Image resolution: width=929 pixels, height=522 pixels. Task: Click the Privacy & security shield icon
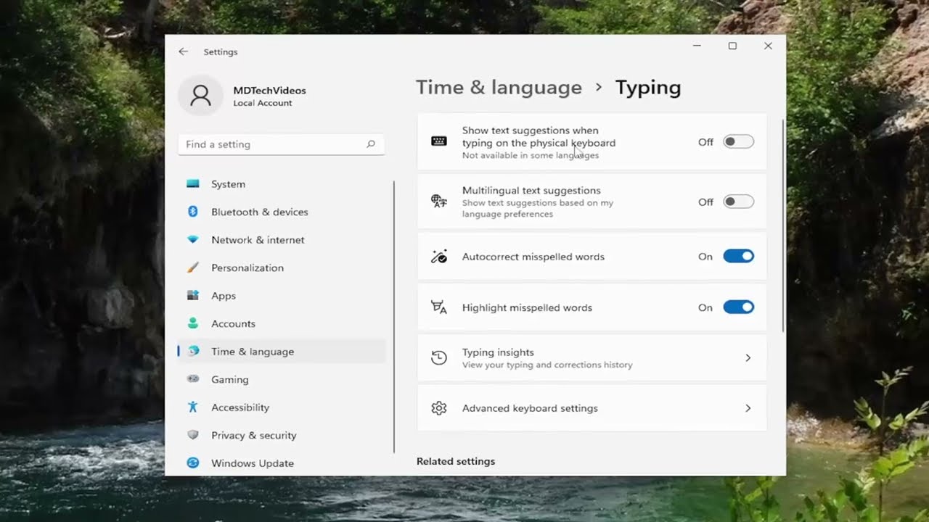coord(193,435)
